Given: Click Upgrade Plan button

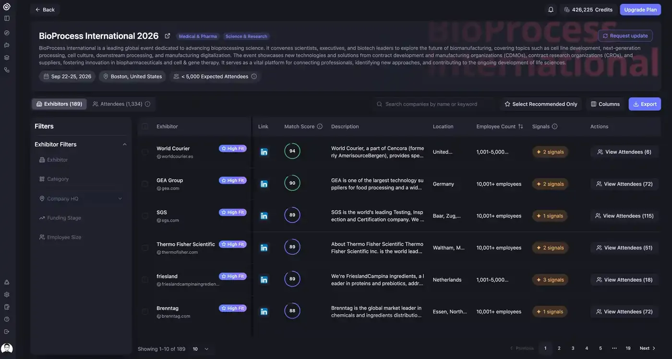Looking at the screenshot, I should point(640,10).
